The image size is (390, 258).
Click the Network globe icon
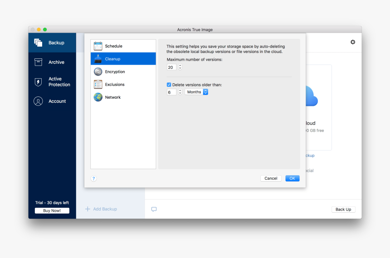(98, 97)
